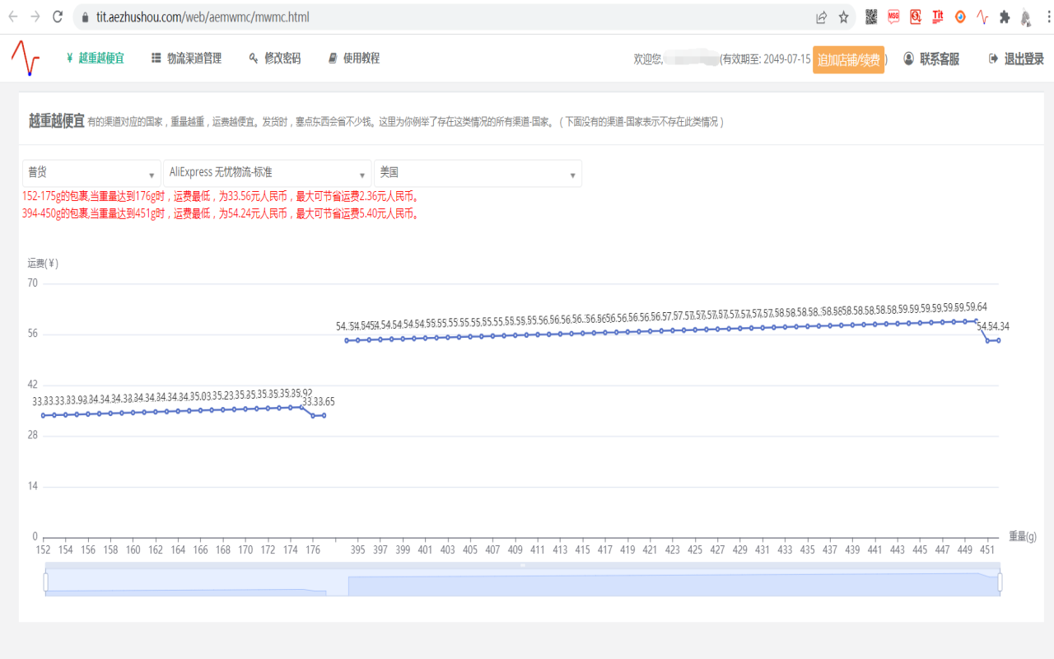Open the 使用教程 tutorial page

tap(353, 58)
